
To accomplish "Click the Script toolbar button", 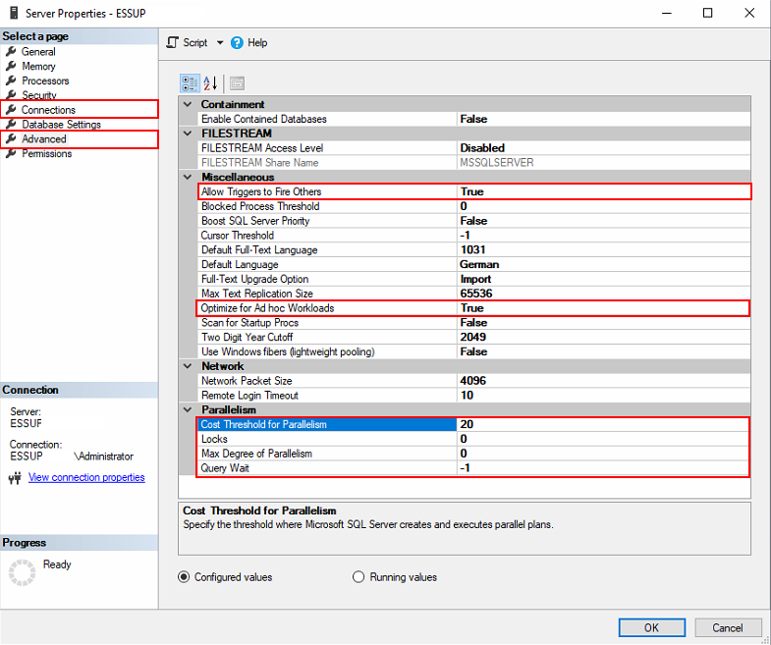I will 188,43.
